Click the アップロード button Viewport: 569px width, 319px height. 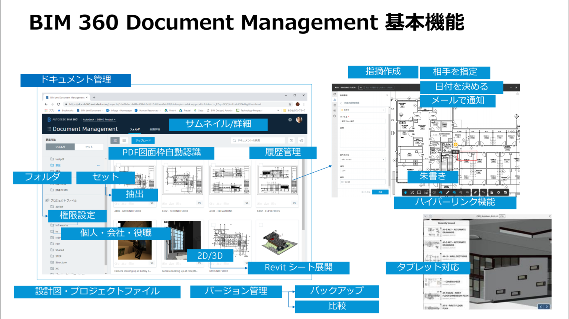coord(143,140)
